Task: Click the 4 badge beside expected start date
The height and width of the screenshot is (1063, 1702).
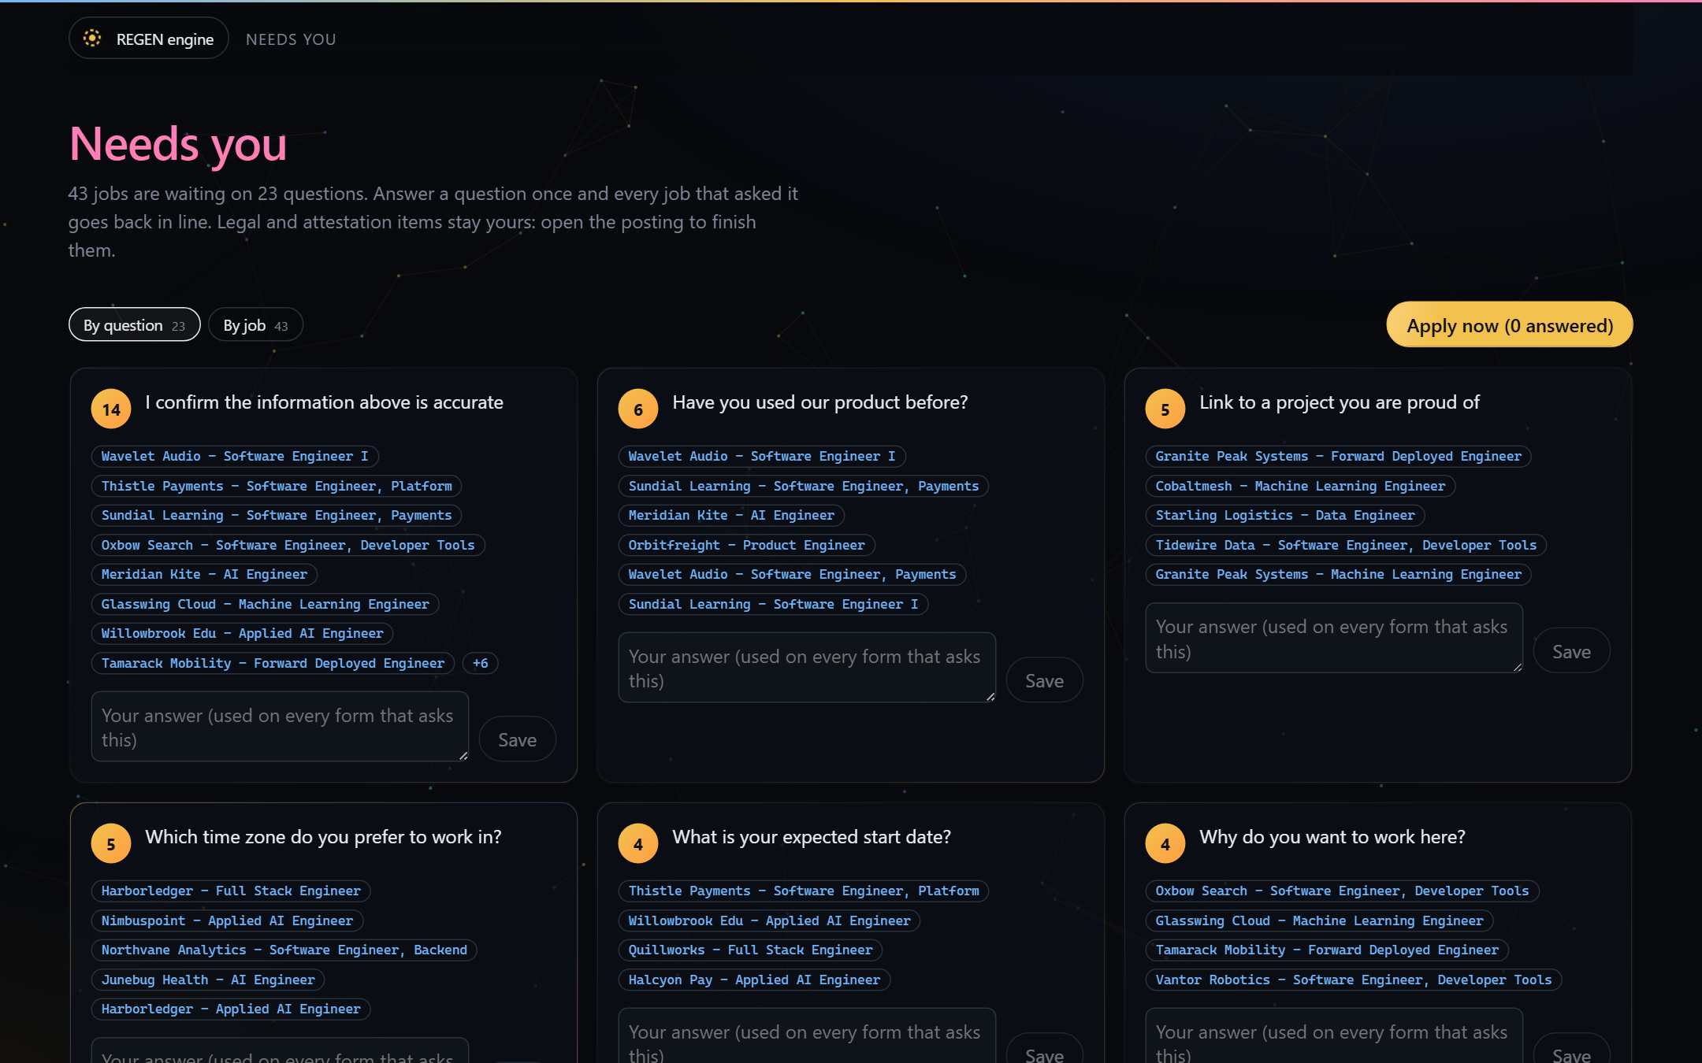Action: coord(638,843)
